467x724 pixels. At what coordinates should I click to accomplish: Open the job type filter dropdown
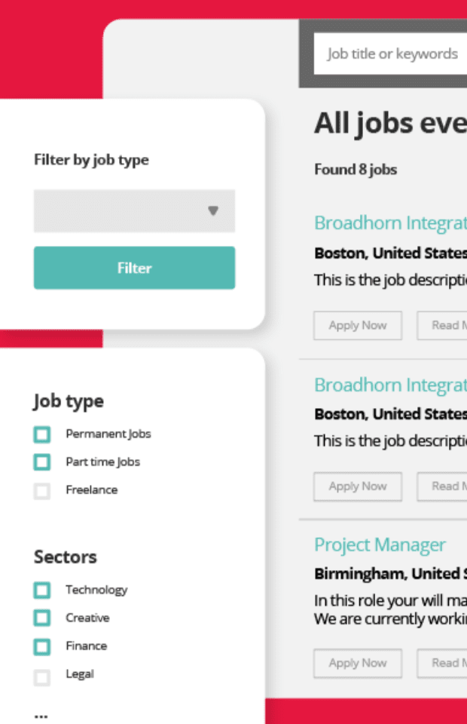pyautogui.click(x=134, y=211)
